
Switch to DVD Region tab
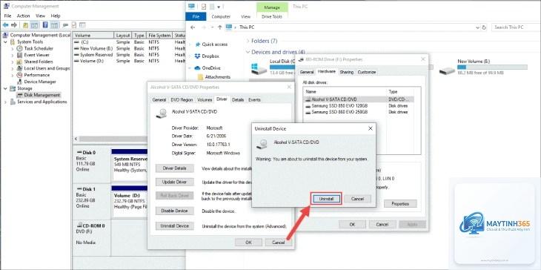[182, 100]
